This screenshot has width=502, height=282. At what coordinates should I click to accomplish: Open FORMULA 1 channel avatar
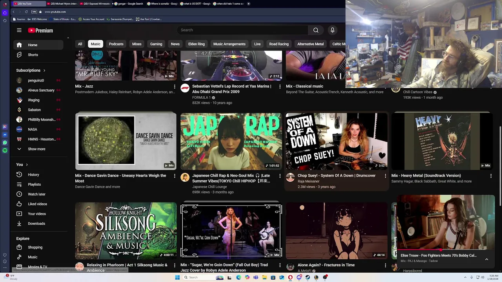point(185,88)
